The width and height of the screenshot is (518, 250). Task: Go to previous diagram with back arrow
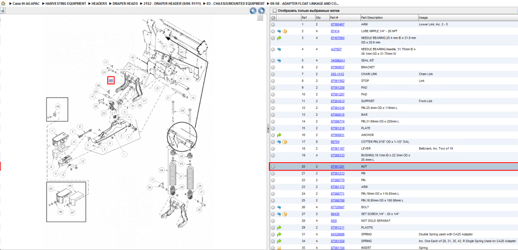click(x=253, y=11)
